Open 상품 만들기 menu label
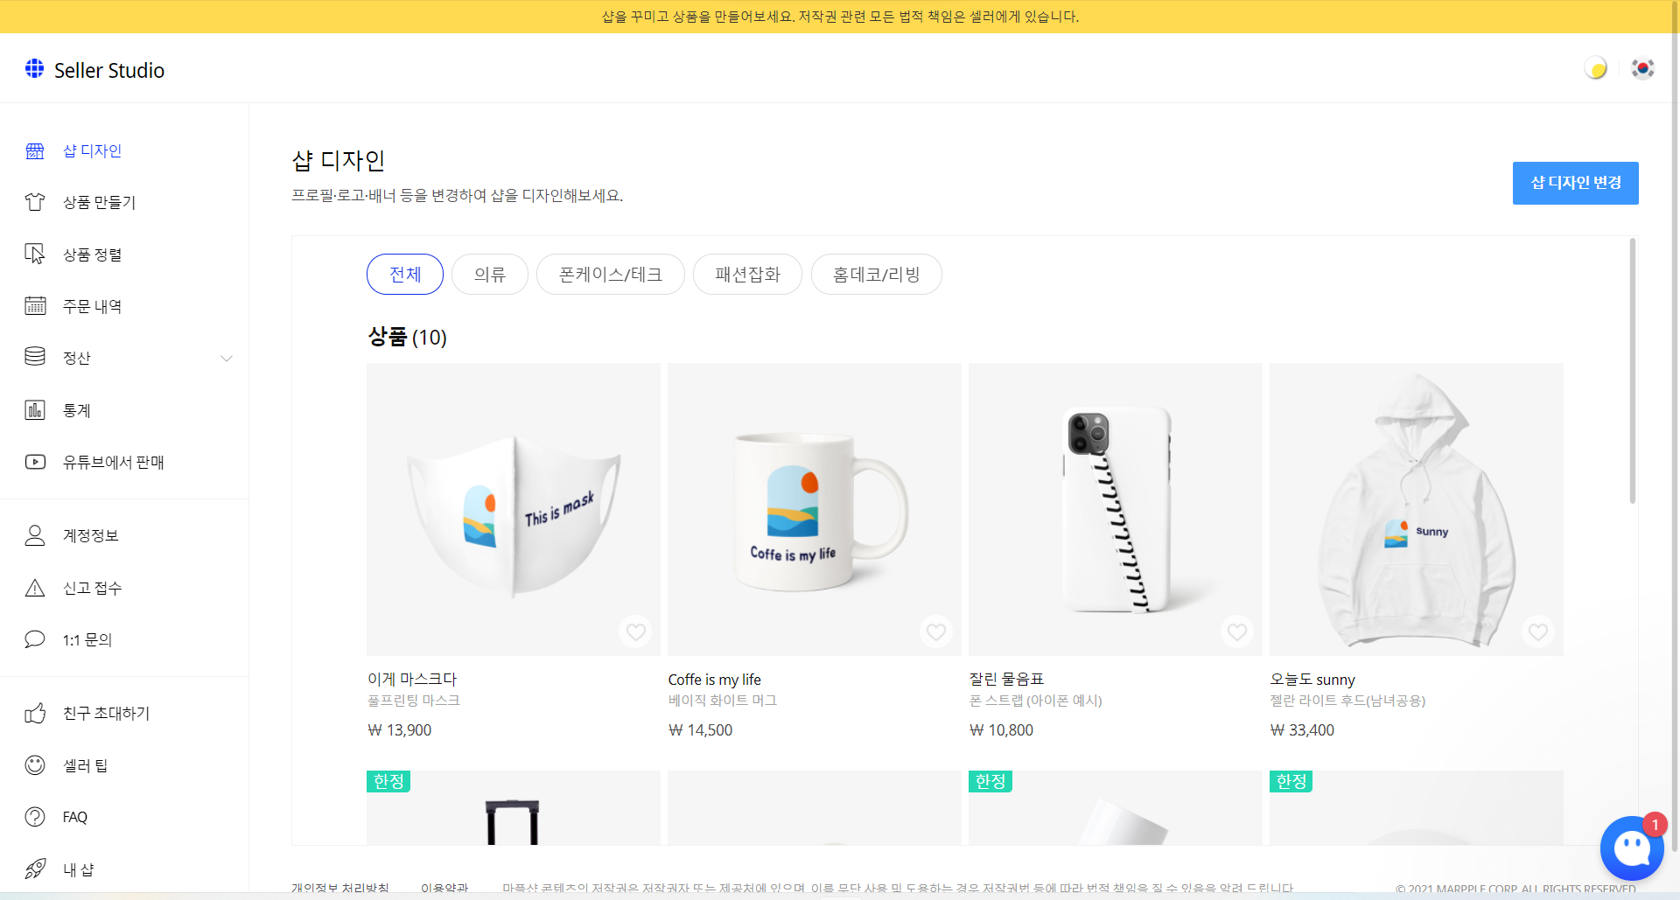The image size is (1680, 900). tap(100, 202)
